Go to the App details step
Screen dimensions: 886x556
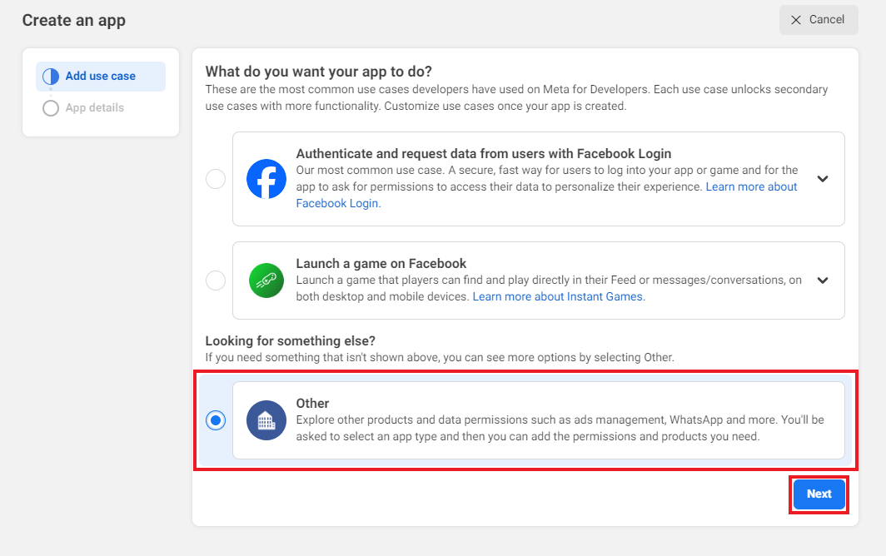click(95, 108)
